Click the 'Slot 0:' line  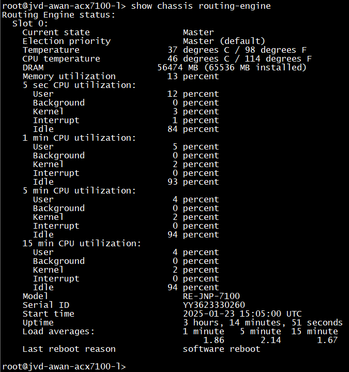click(x=30, y=23)
